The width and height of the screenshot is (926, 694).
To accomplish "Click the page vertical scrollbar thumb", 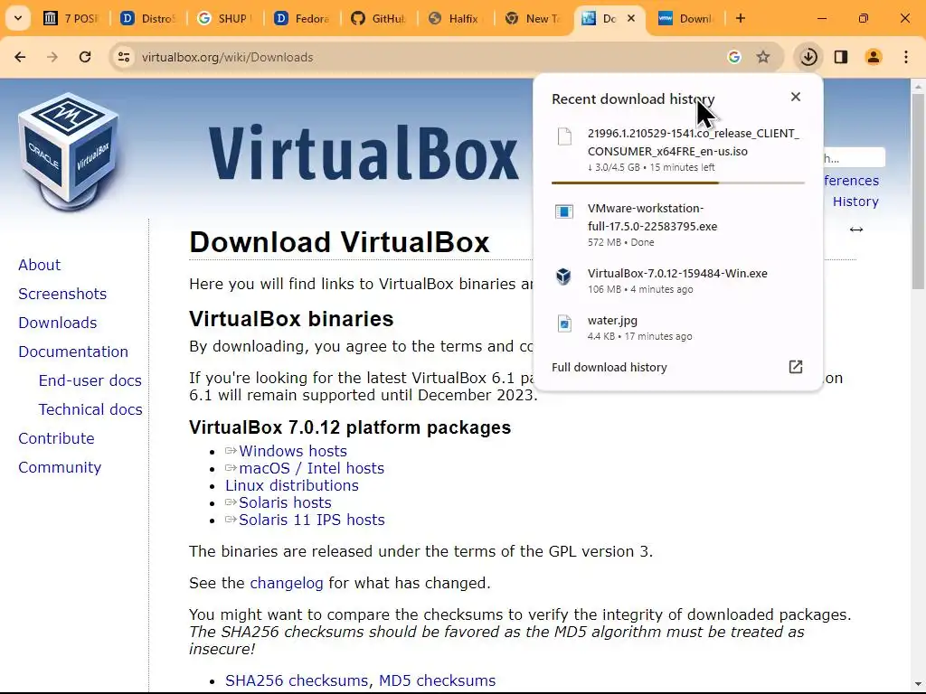I will click(x=918, y=190).
